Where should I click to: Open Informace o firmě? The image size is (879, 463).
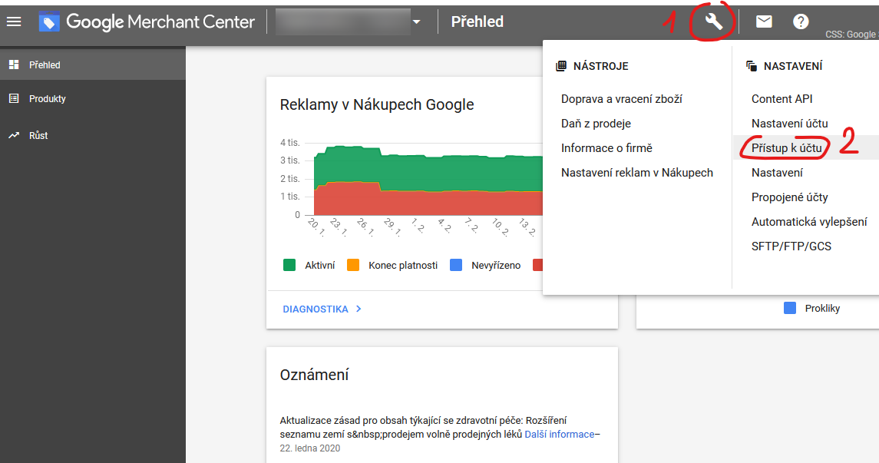[x=606, y=148]
